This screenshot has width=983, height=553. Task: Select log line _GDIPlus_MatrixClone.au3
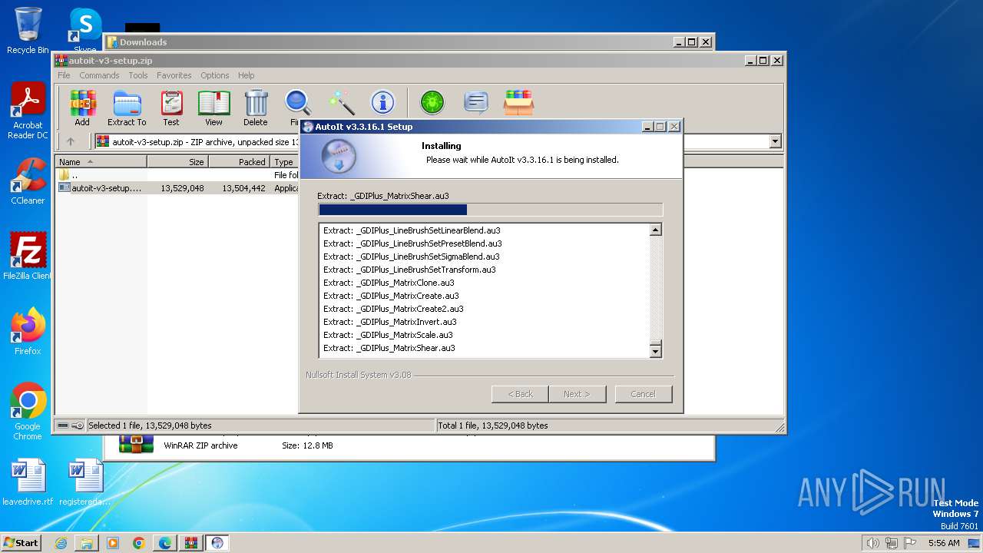point(389,283)
